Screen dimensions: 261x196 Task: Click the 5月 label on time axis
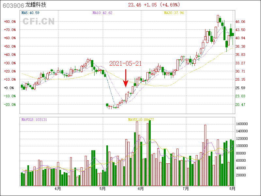tap(102, 188)
